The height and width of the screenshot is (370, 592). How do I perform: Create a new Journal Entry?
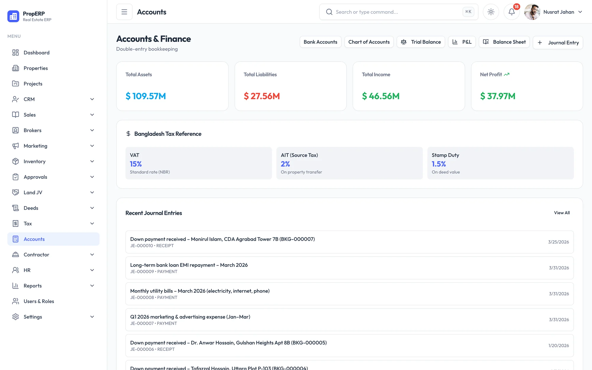(558, 43)
